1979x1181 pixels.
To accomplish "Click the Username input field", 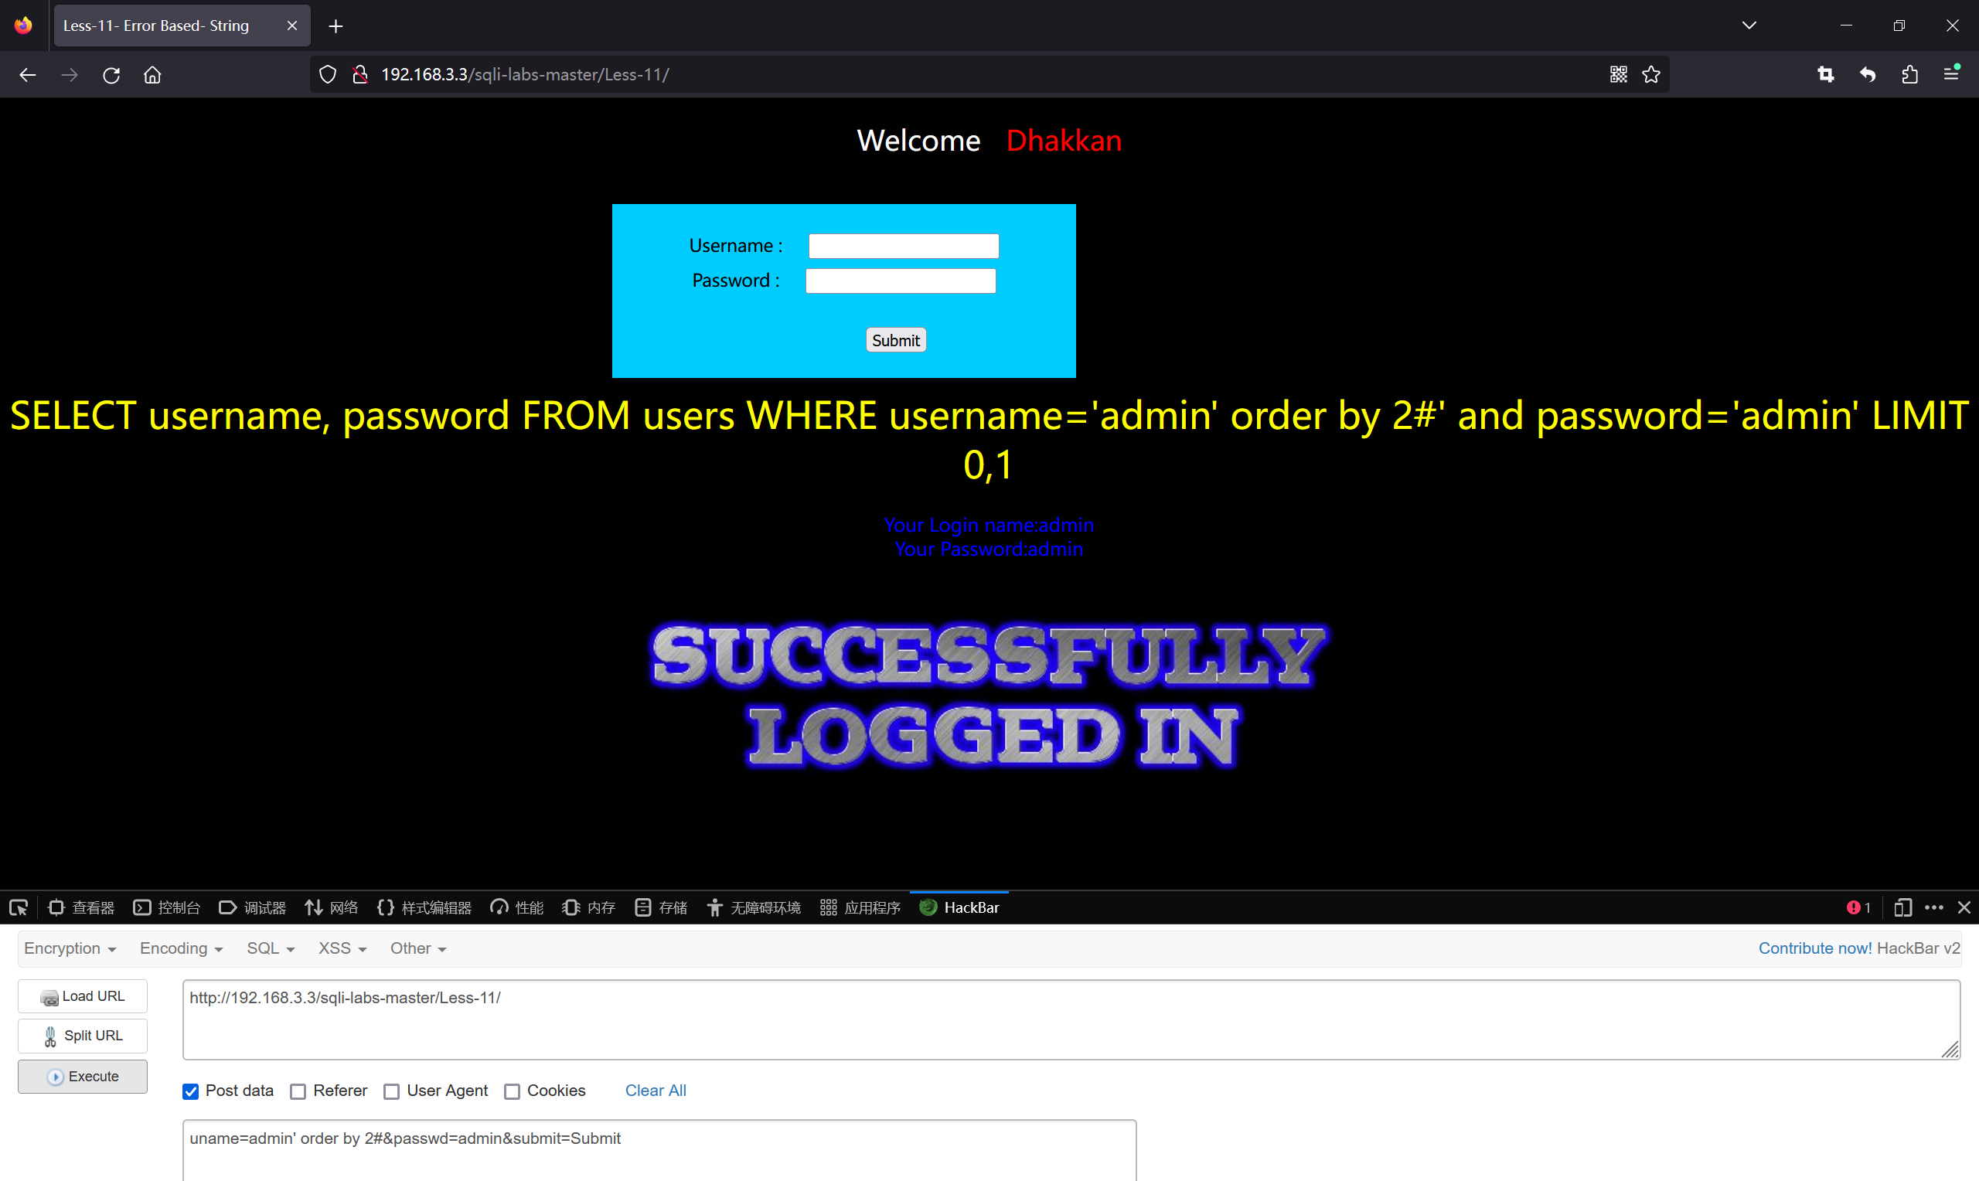I will (903, 246).
